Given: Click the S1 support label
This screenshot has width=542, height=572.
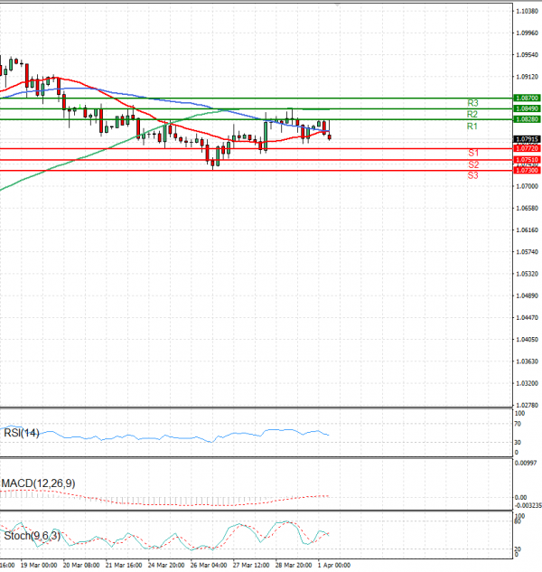Looking at the screenshot, I should coord(473,153).
